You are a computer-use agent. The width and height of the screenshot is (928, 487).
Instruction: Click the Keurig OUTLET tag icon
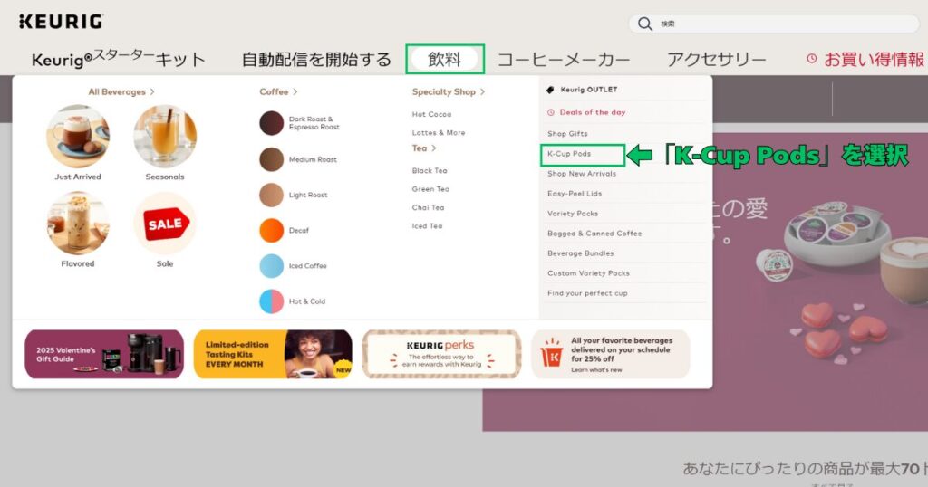(x=550, y=90)
